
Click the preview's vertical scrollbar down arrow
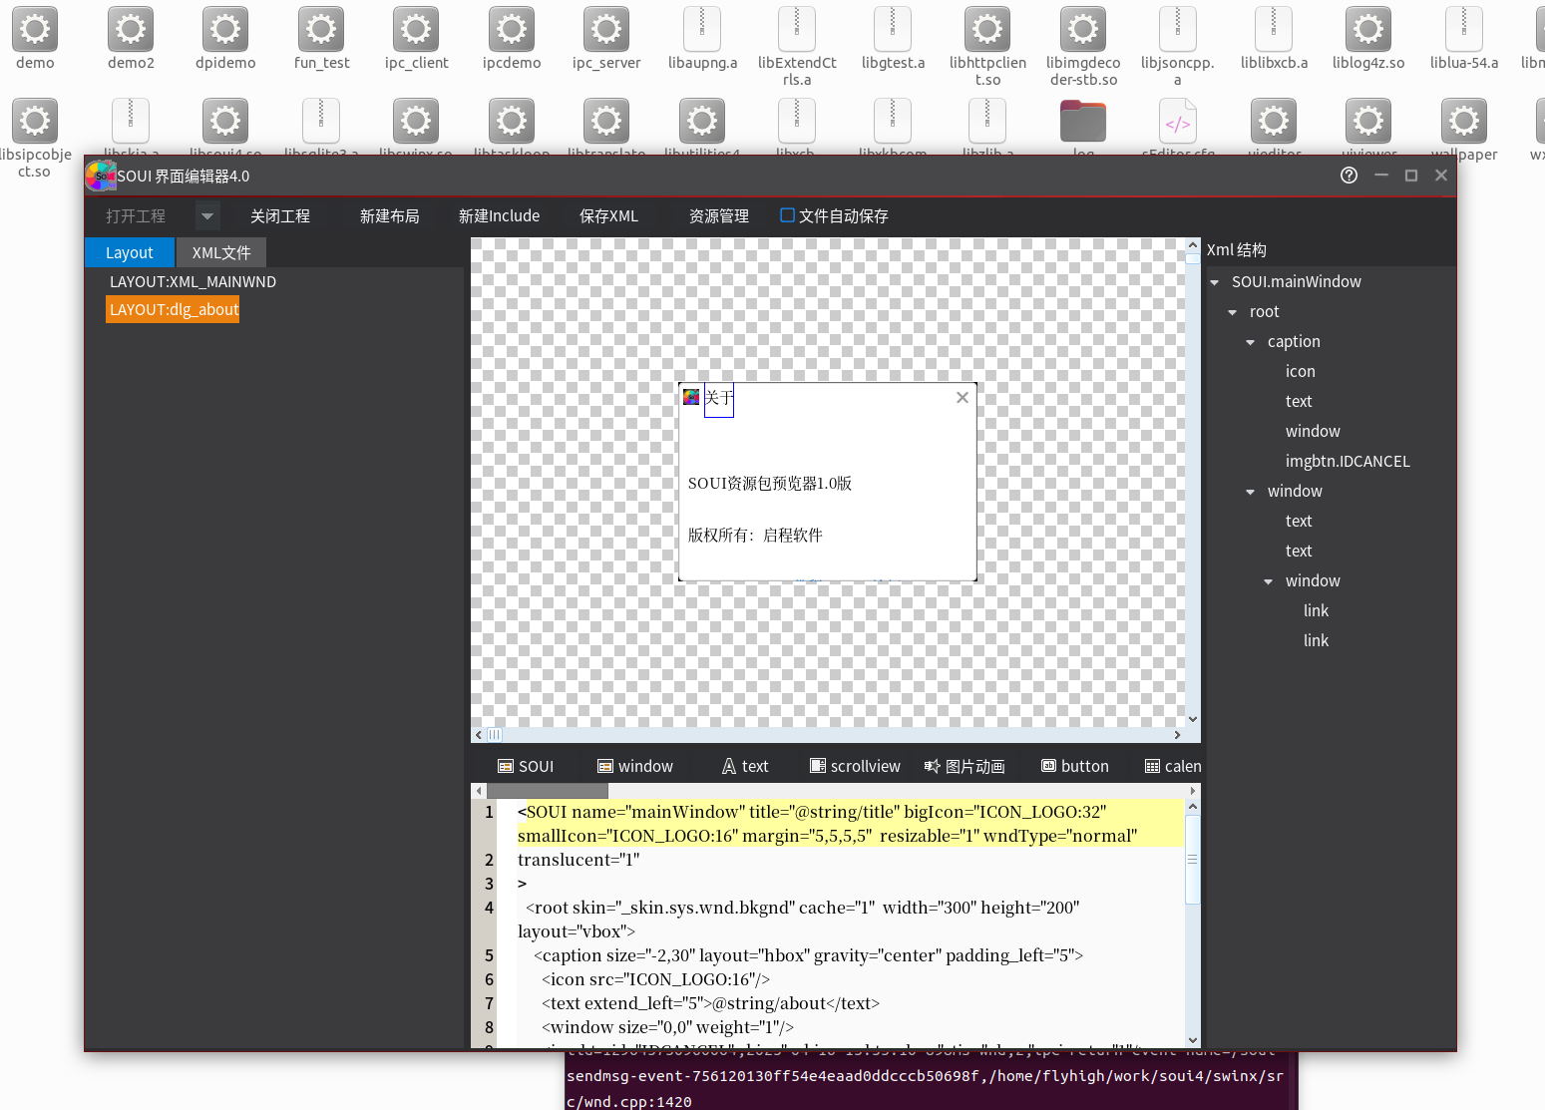pos(1193,719)
